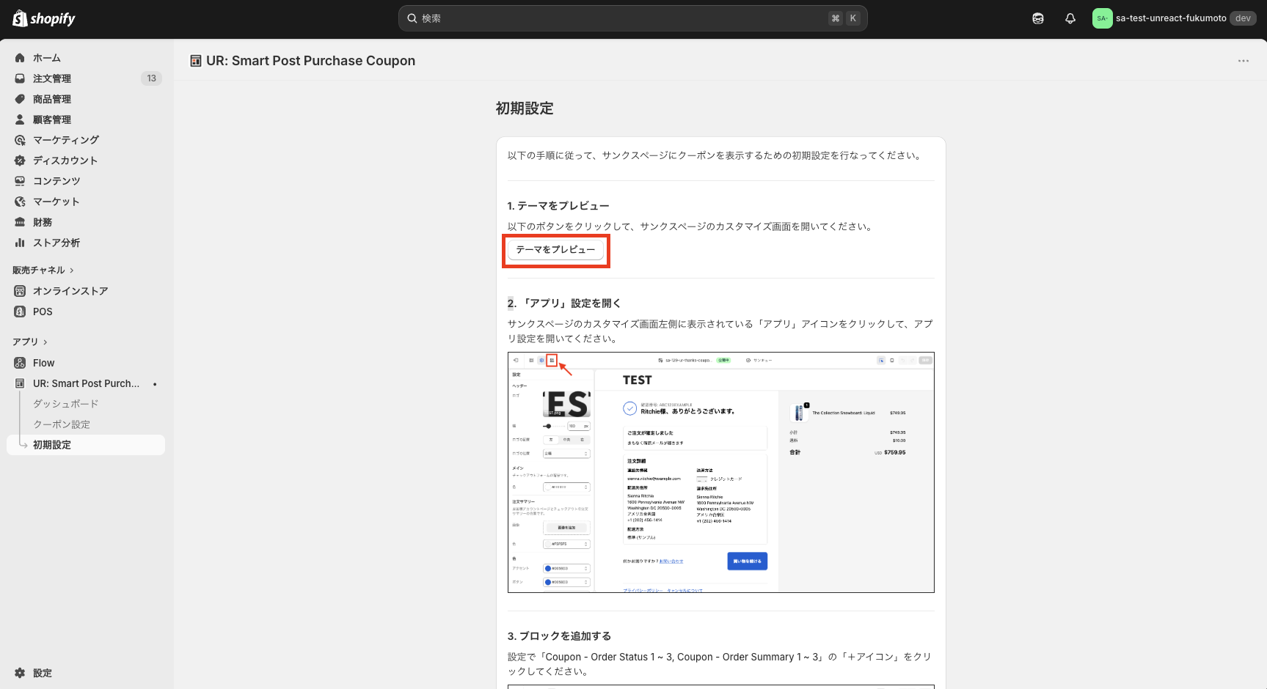Screen dimensions: 1267x689
Task: Click heading 3. ブロックを追加する
Action: point(559,636)
